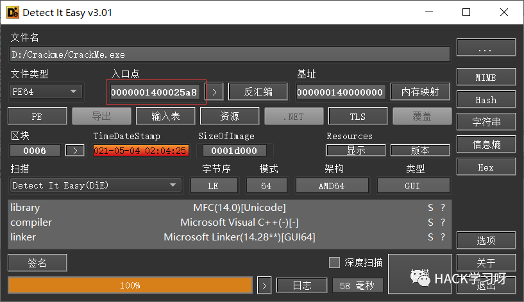Open 内存映射 memory map

click(x=420, y=92)
